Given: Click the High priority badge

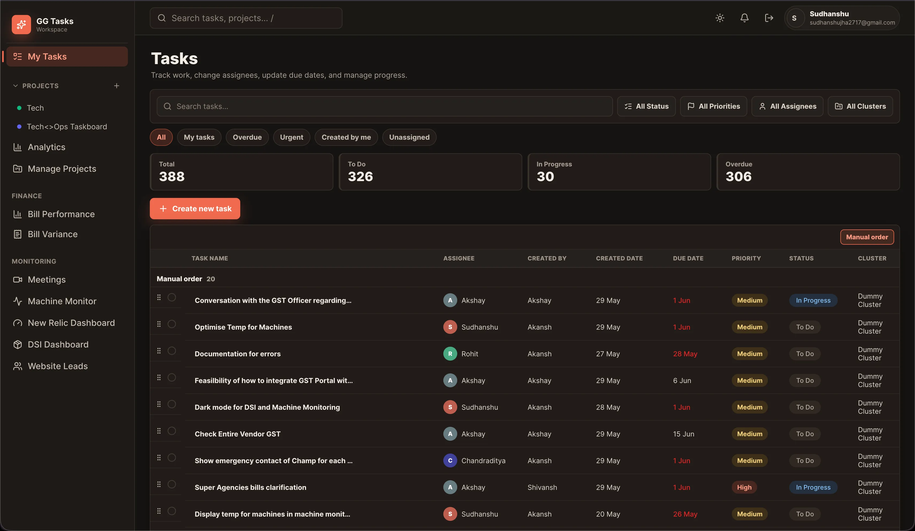Looking at the screenshot, I should tap(744, 487).
